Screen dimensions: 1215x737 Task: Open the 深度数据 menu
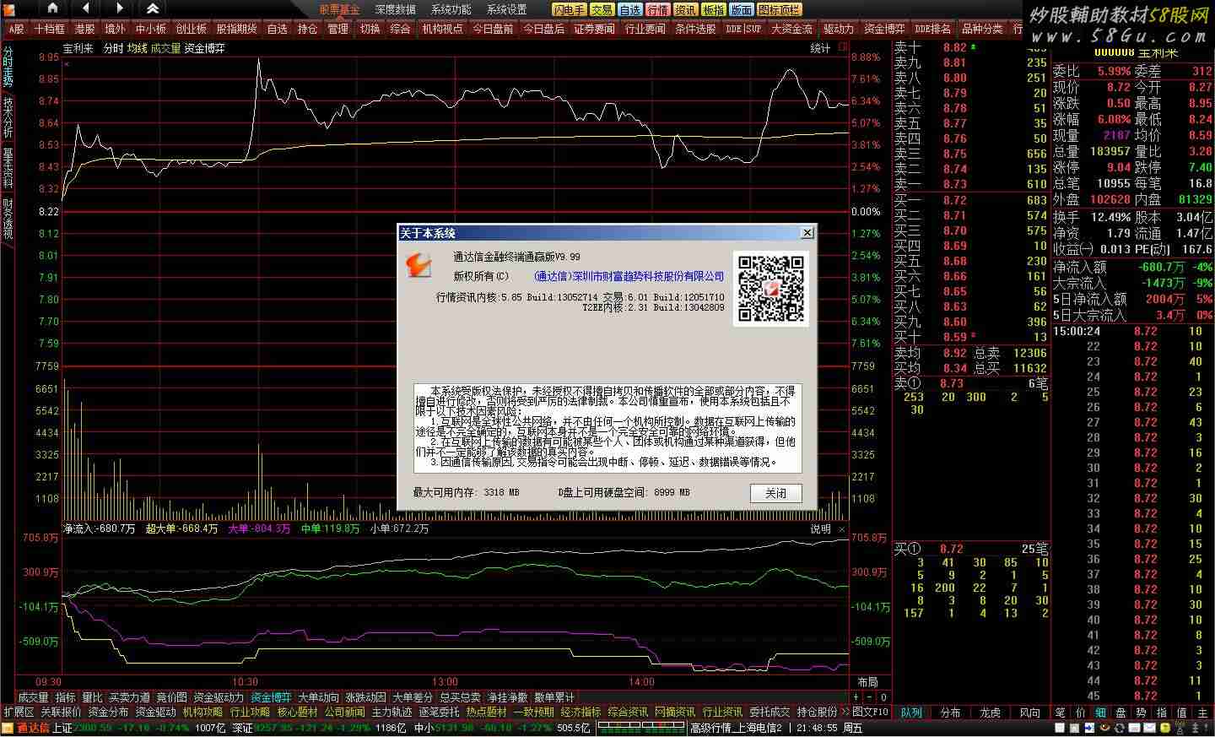pos(395,9)
